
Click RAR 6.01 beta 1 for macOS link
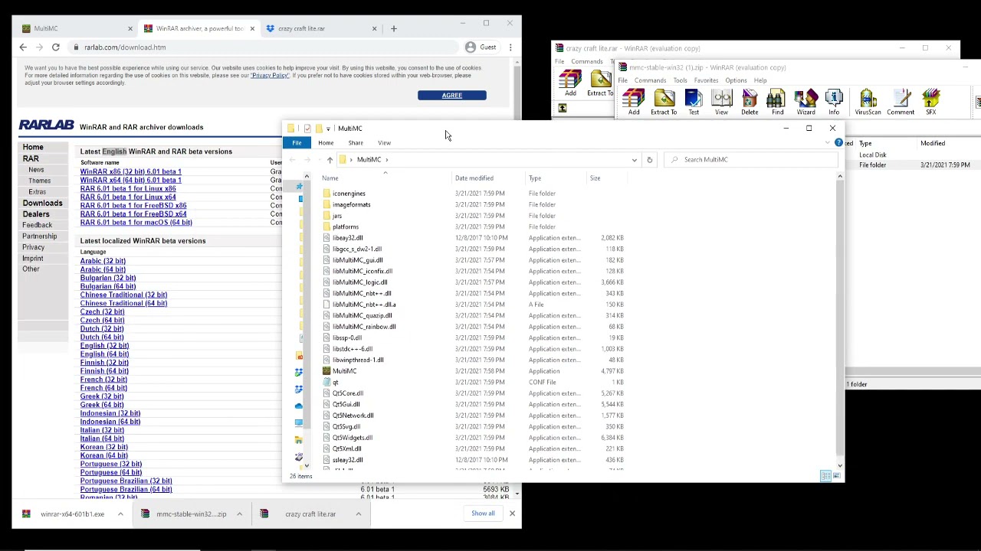tap(136, 223)
